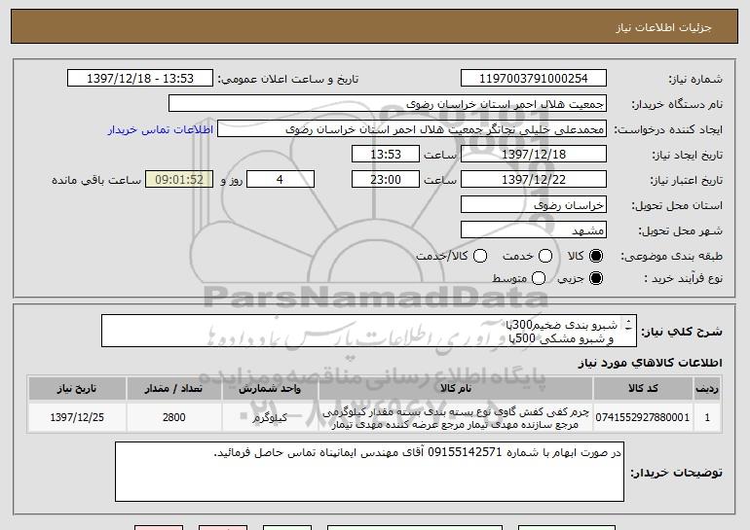Viewport: 750px width, 530px height.
Task: Click the description box scroll up arrow
Action: pyautogui.click(x=628, y=321)
